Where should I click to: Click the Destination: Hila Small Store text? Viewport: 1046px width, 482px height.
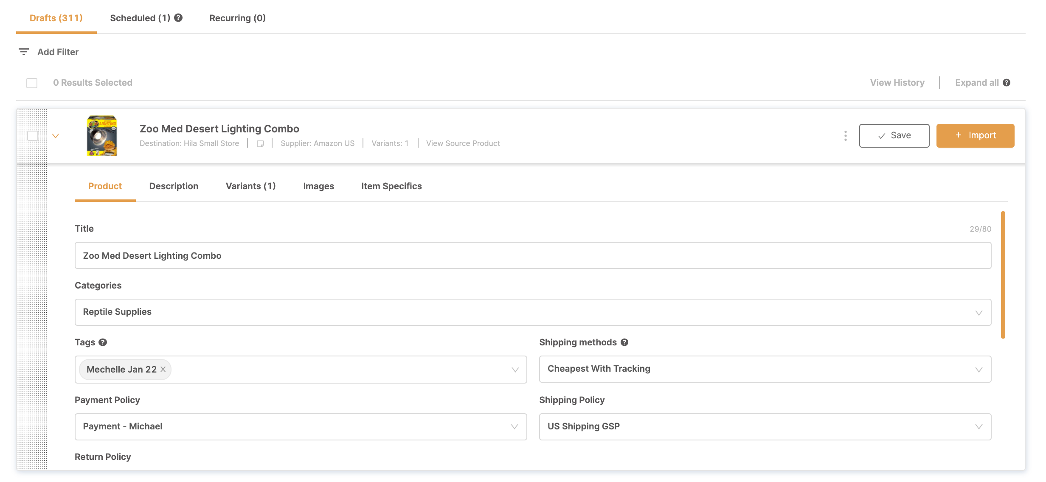(189, 143)
